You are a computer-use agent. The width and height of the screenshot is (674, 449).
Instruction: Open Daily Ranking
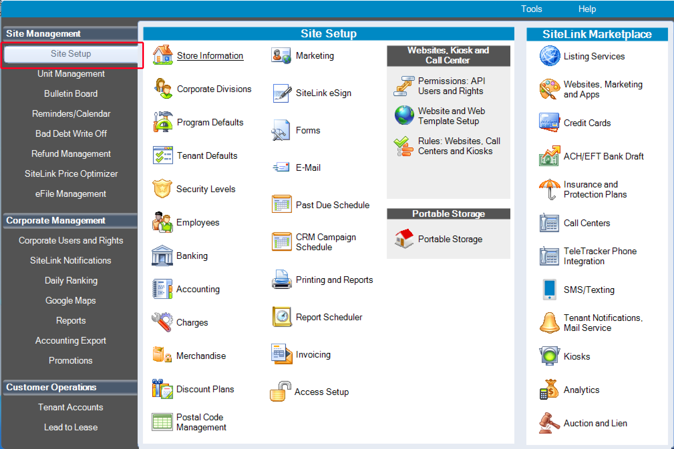pos(71,281)
